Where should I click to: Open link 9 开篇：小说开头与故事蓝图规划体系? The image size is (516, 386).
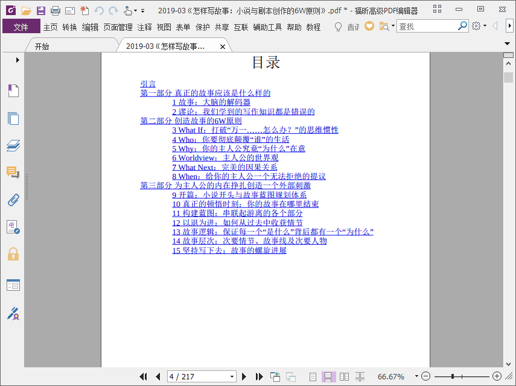tap(239, 195)
